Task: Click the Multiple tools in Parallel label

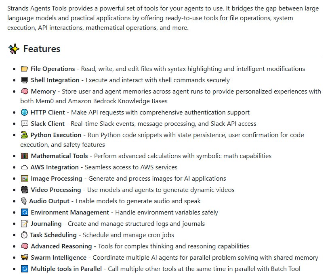Action: pyautogui.click(x=66, y=269)
